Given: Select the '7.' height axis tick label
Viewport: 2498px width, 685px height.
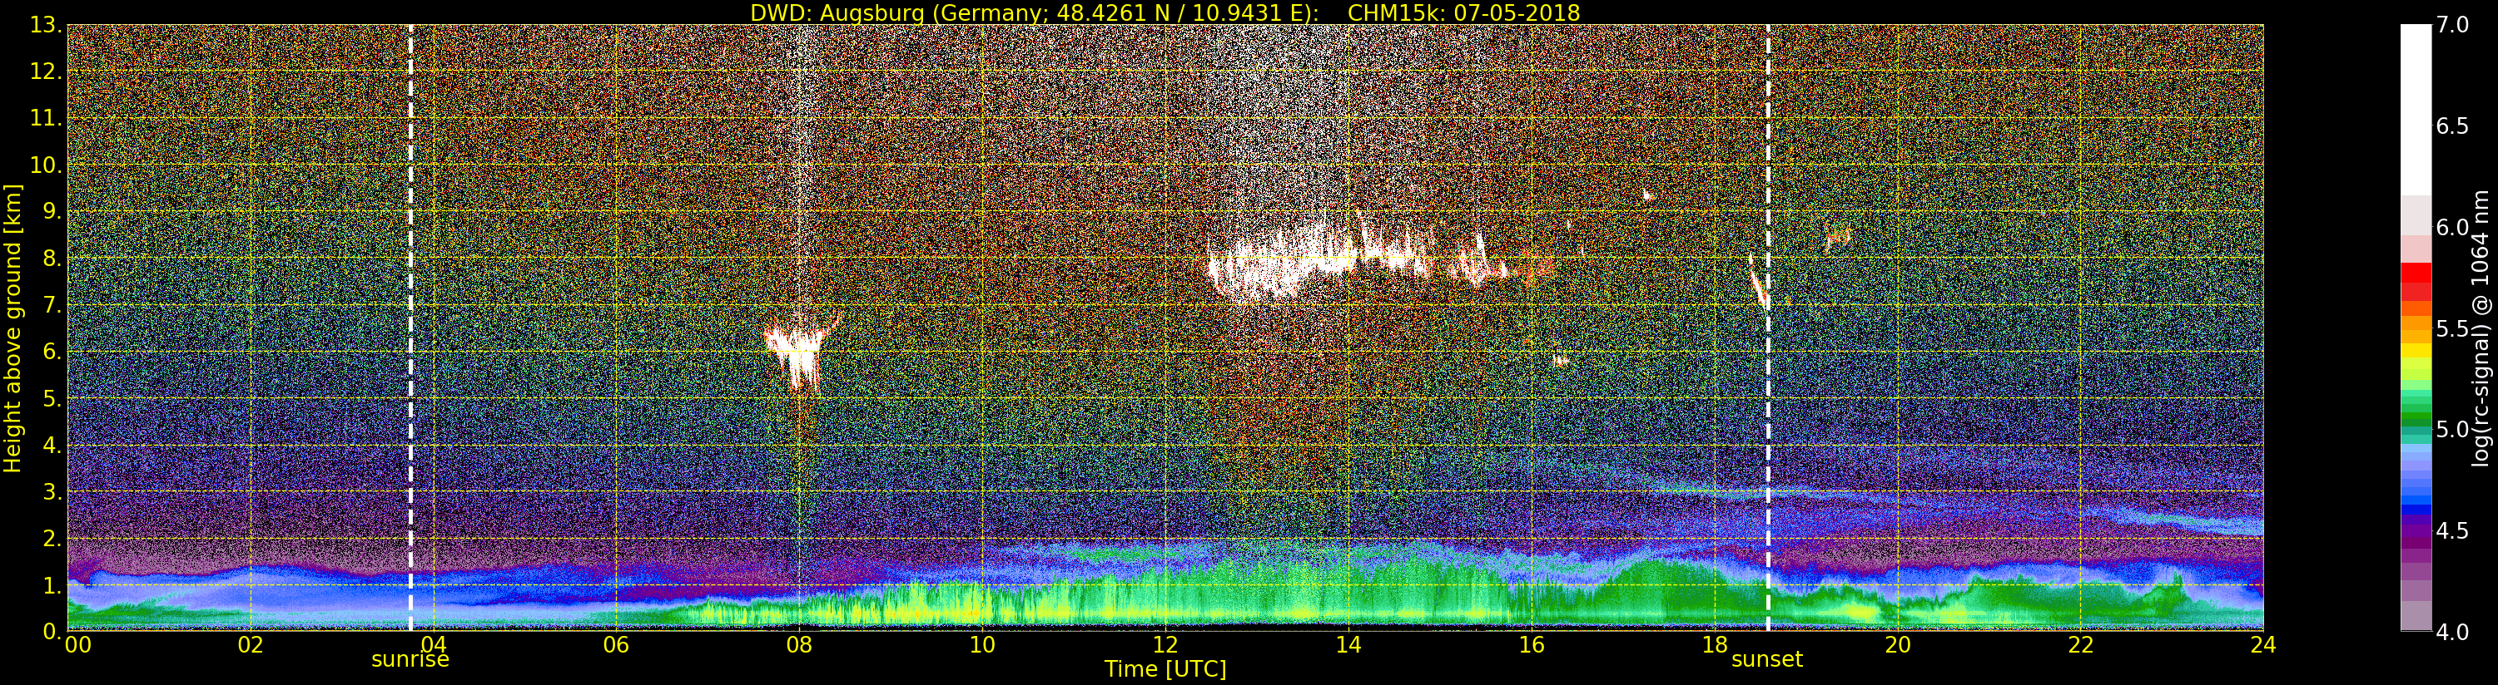Looking at the screenshot, I should [52, 305].
